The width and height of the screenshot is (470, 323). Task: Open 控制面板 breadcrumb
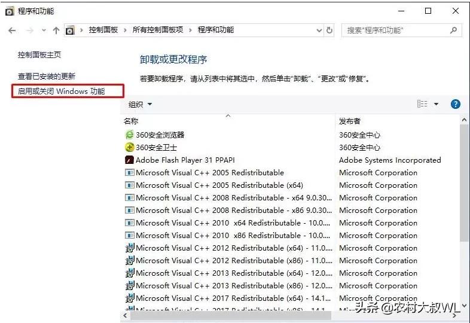pos(103,30)
